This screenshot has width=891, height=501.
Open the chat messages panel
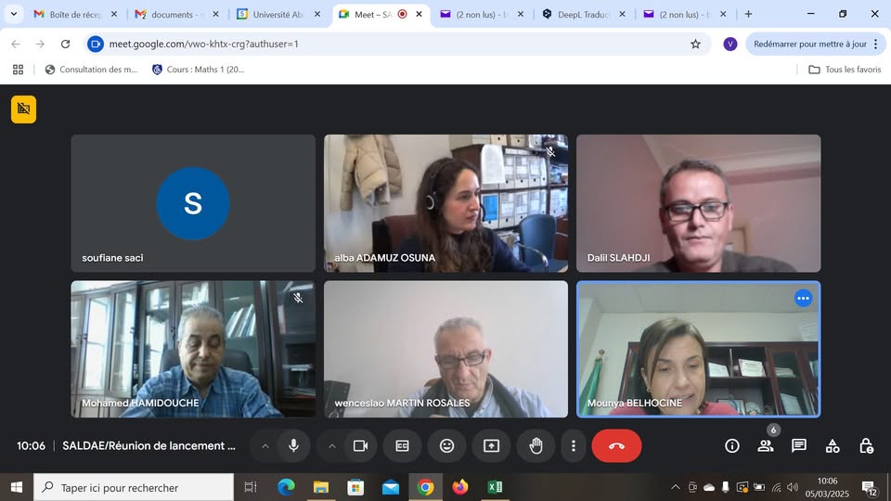pos(799,446)
